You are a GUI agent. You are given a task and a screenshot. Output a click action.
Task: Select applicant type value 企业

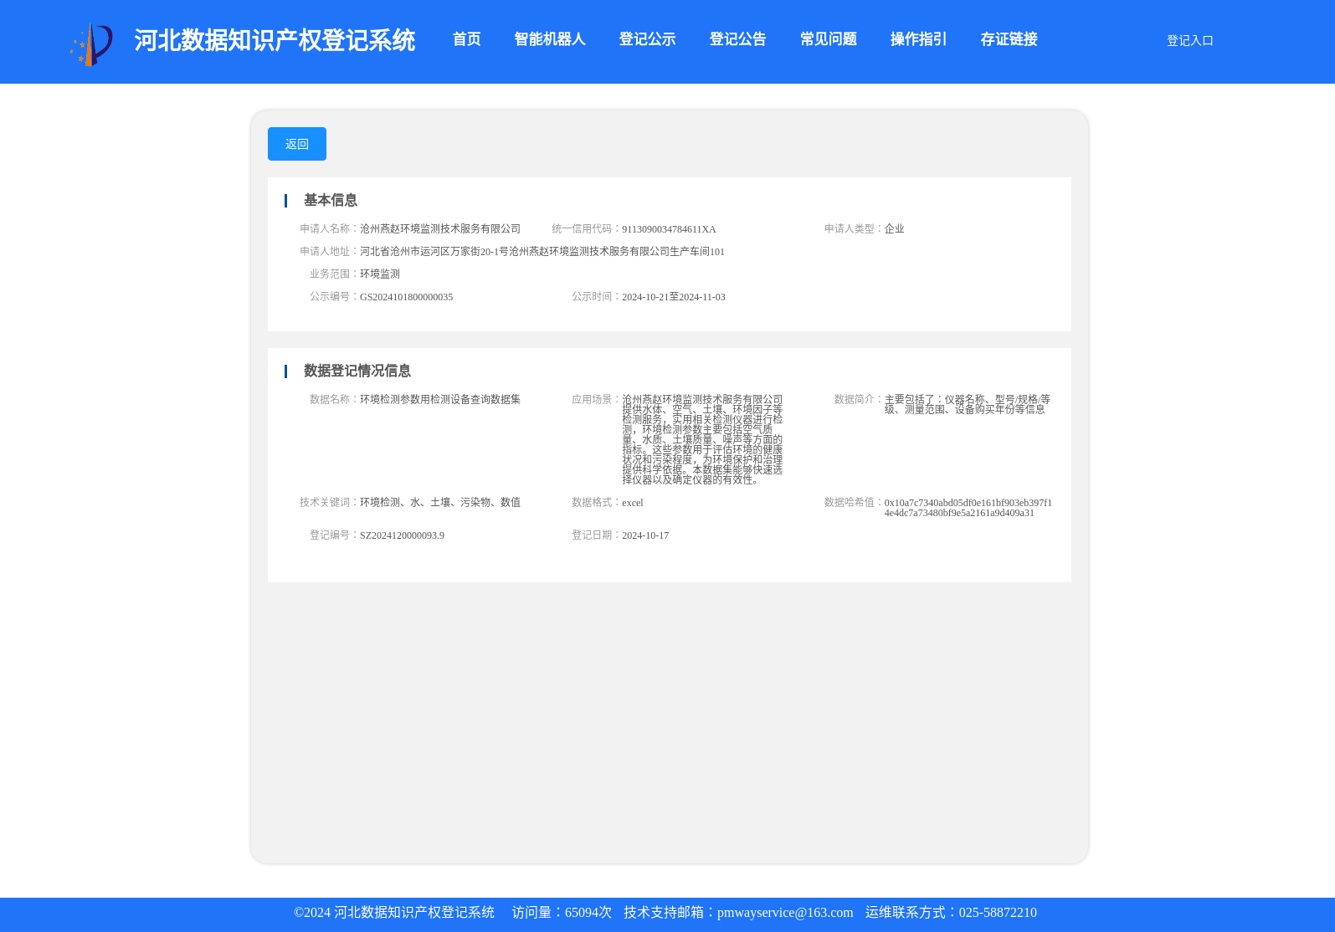click(x=894, y=229)
